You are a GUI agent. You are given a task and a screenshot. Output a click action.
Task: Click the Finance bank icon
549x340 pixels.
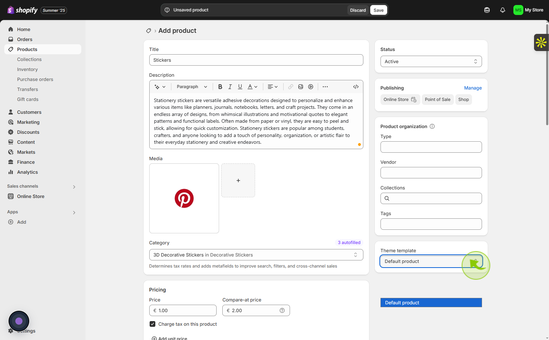pos(11,162)
